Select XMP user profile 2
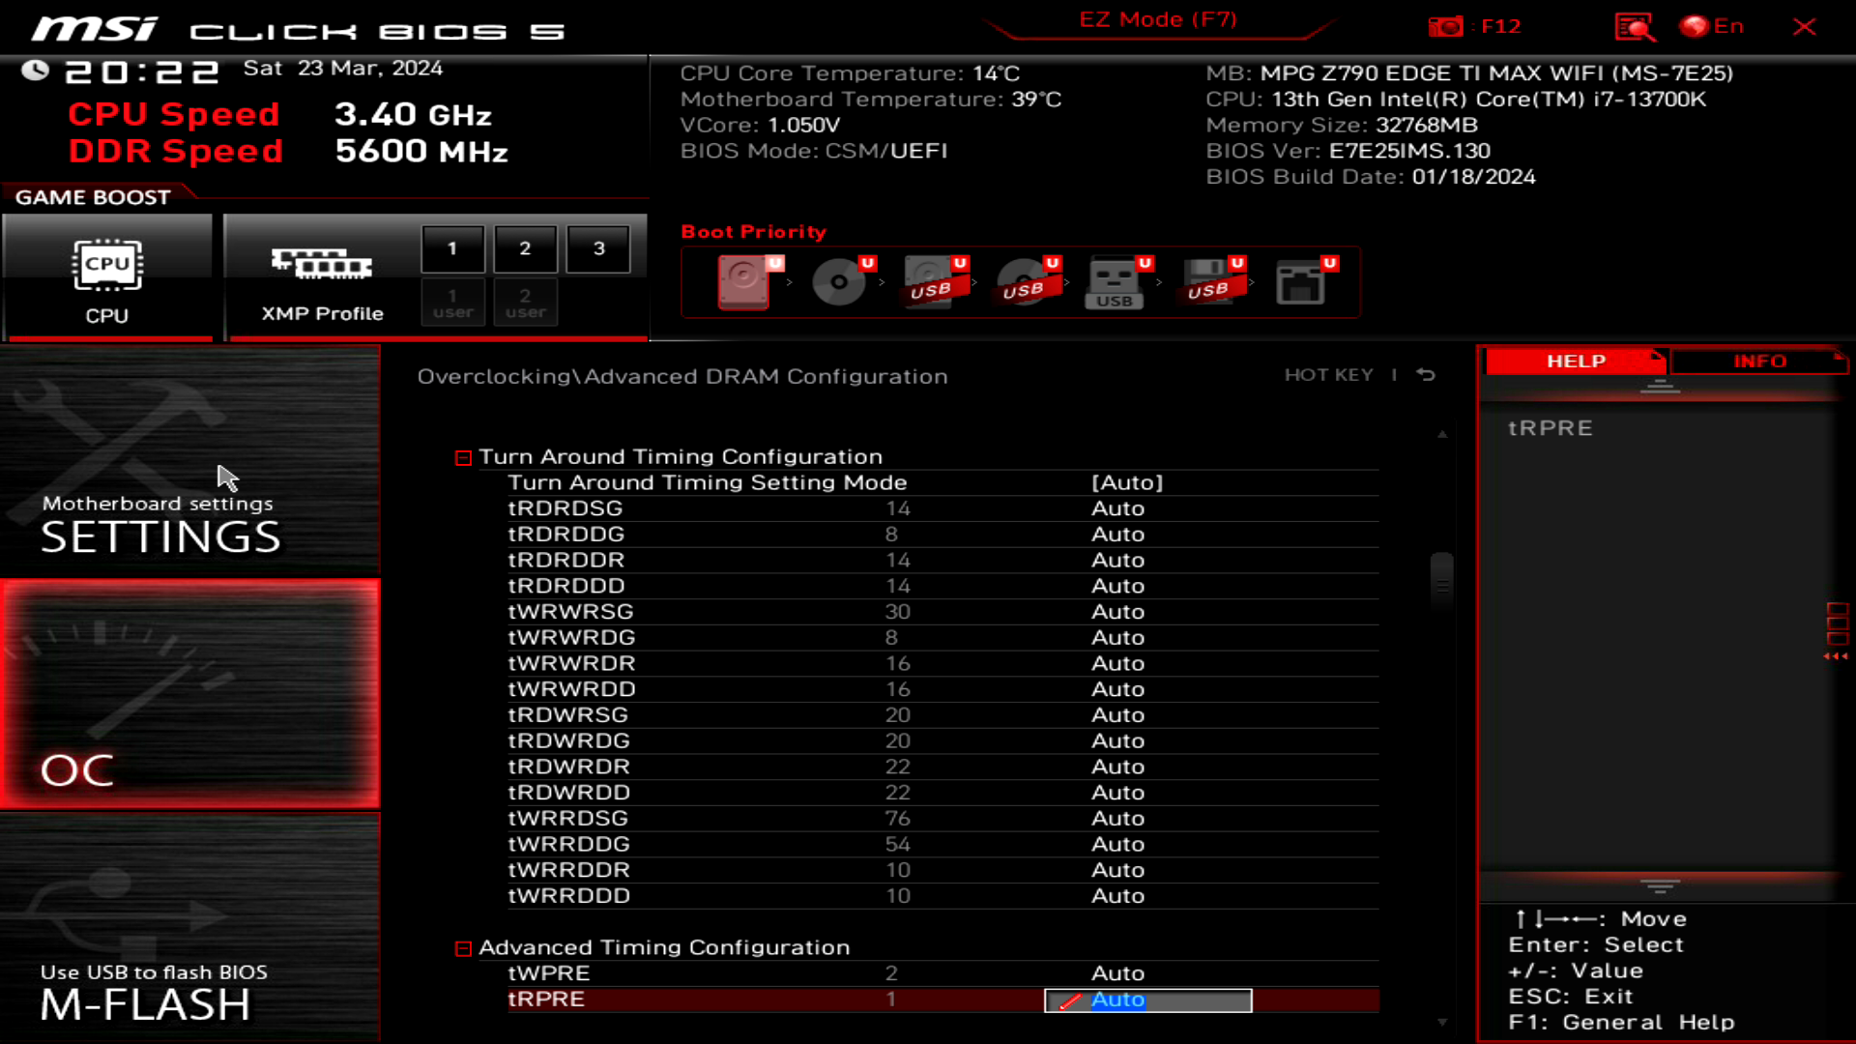 (x=525, y=303)
